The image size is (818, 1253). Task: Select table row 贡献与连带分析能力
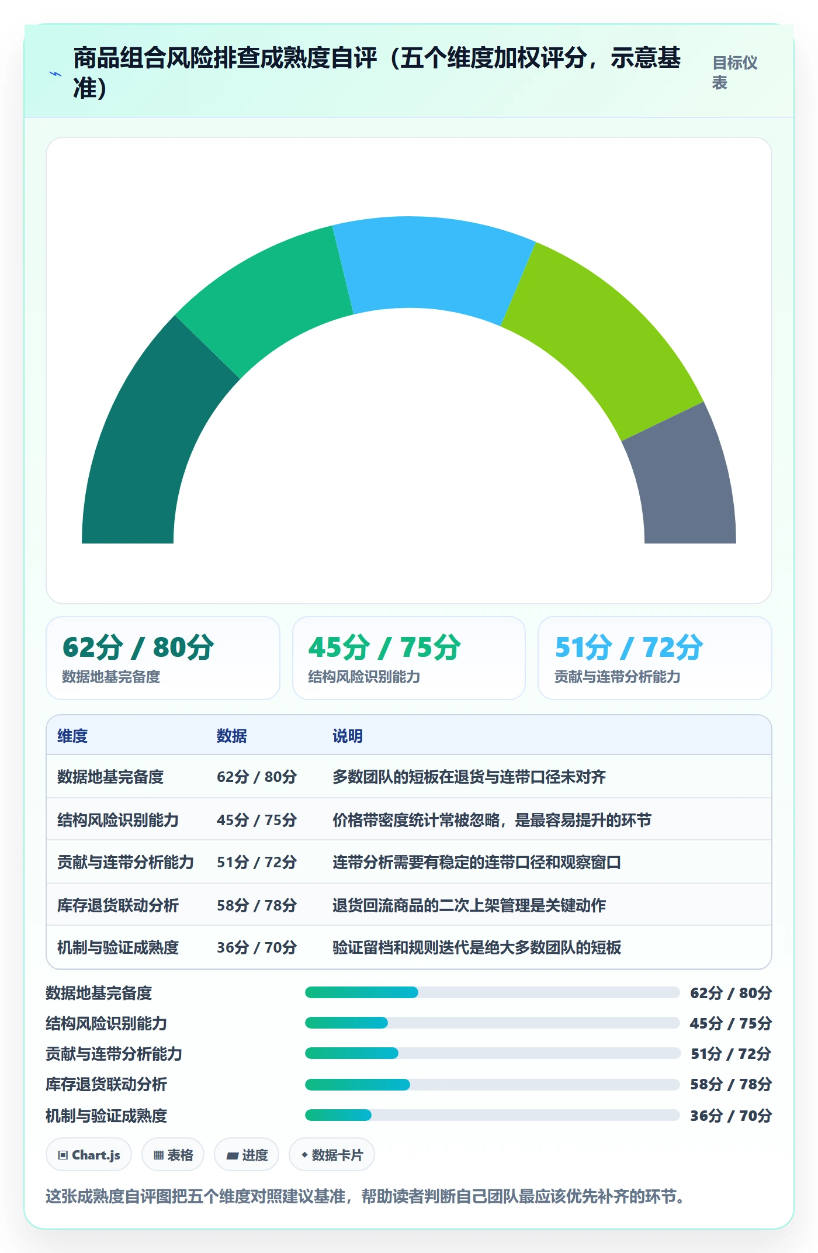tap(409, 862)
